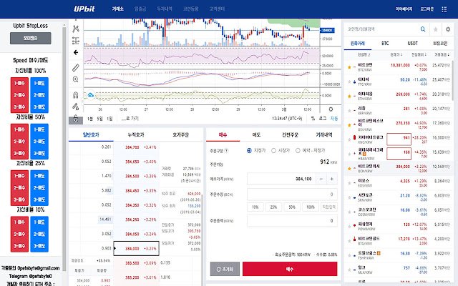
Task: Select the price range measurement tool
Action: [x=76, y=41]
